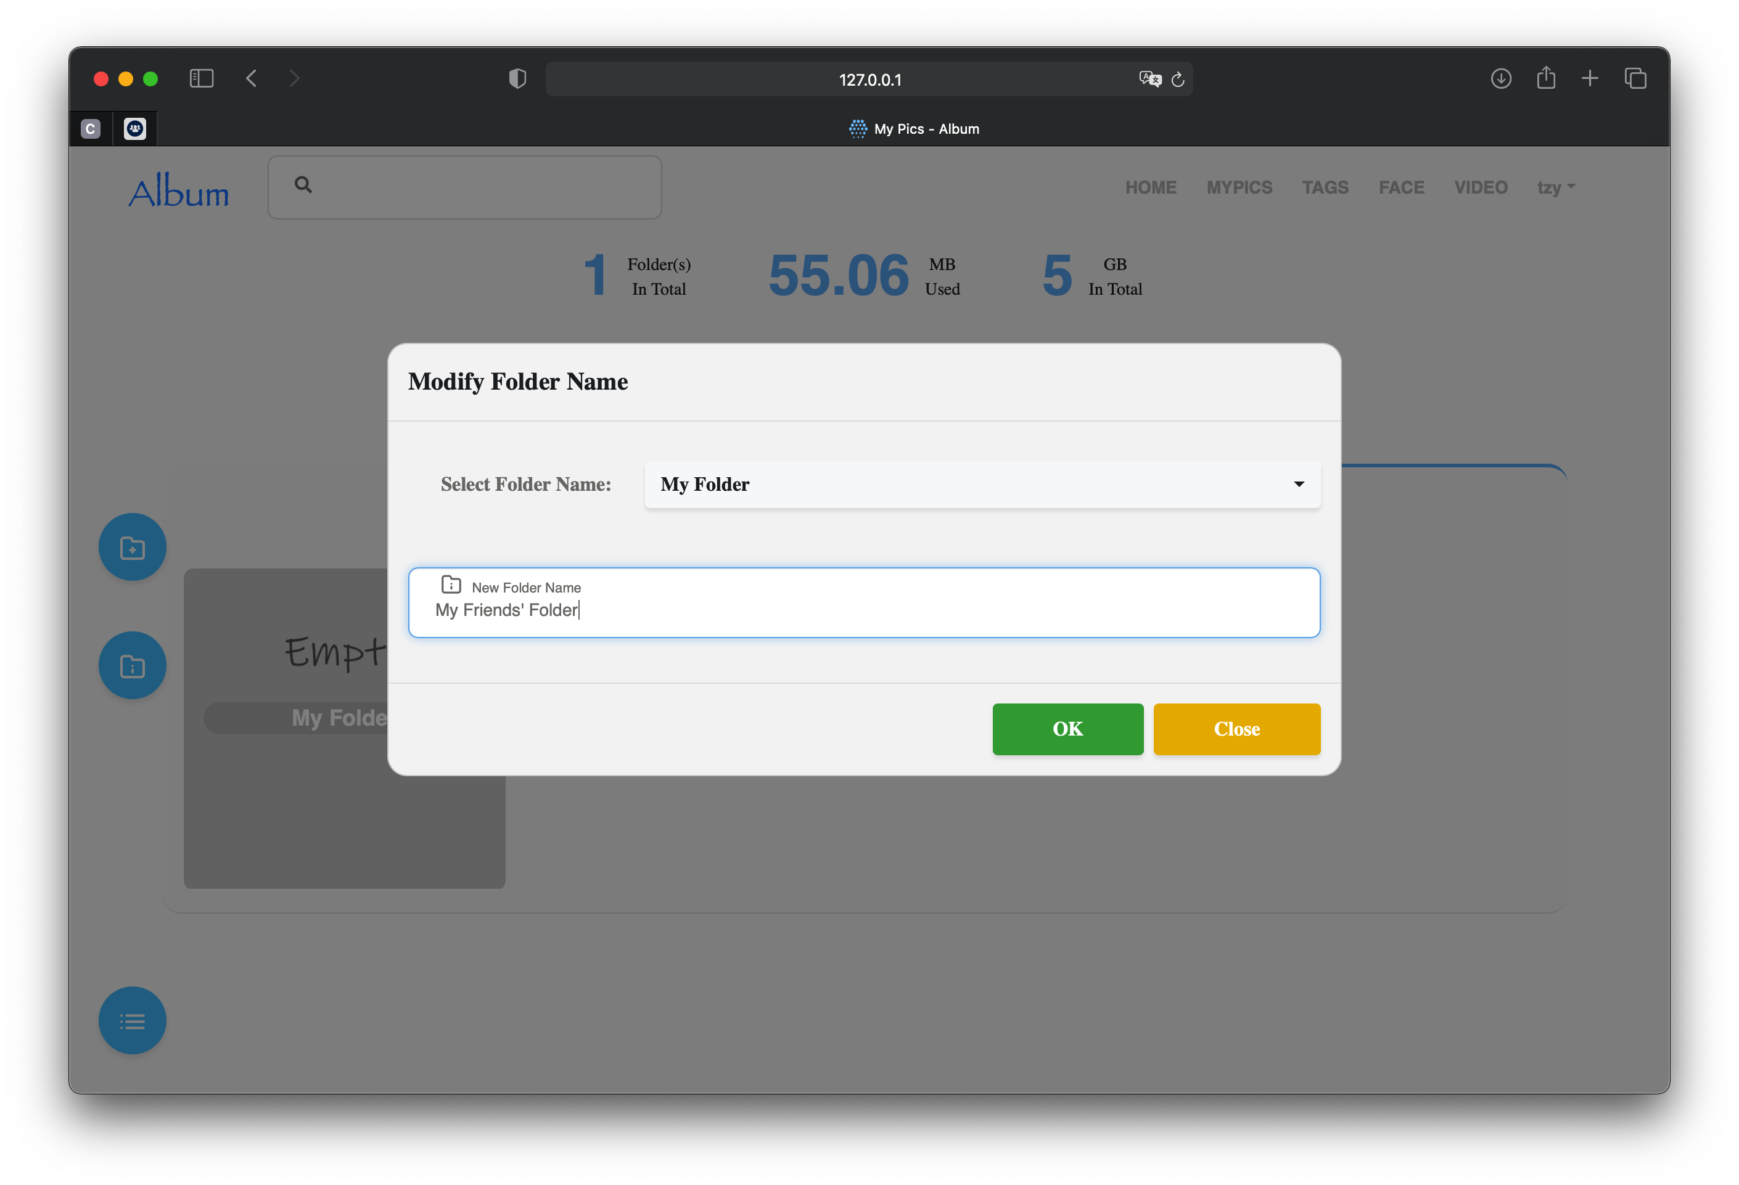Click the 127.0.0.1 address bar

click(x=869, y=80)
